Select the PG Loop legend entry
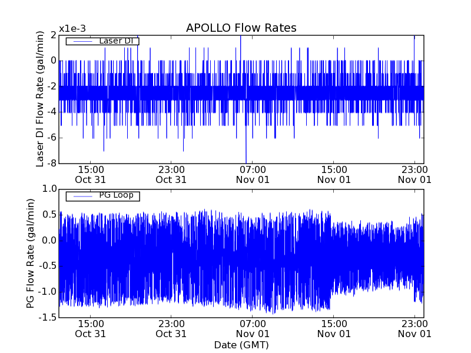The image size is (471, 353). pos(116,195)
